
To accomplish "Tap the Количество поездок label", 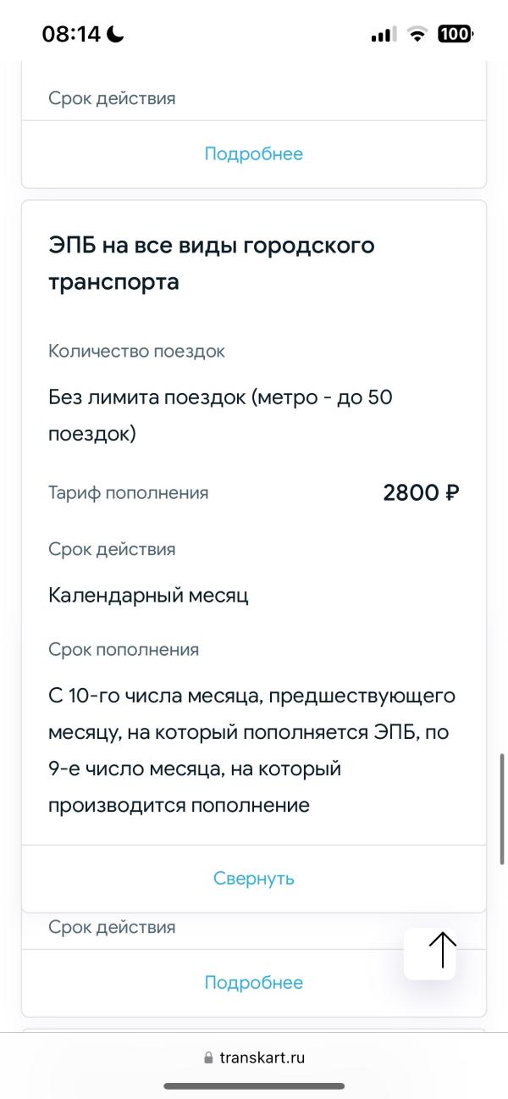I will pyautogui.click(x=136, y=351).
